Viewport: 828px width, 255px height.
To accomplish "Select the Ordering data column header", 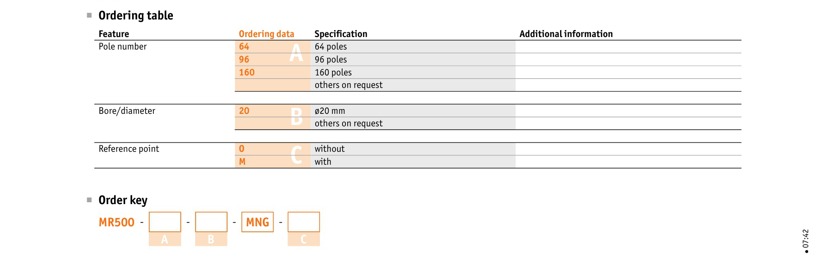I will (x=267, y=34).
